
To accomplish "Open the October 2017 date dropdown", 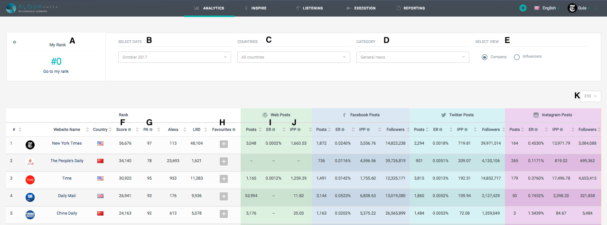I will pyautogui.click(x=175, y=57).
